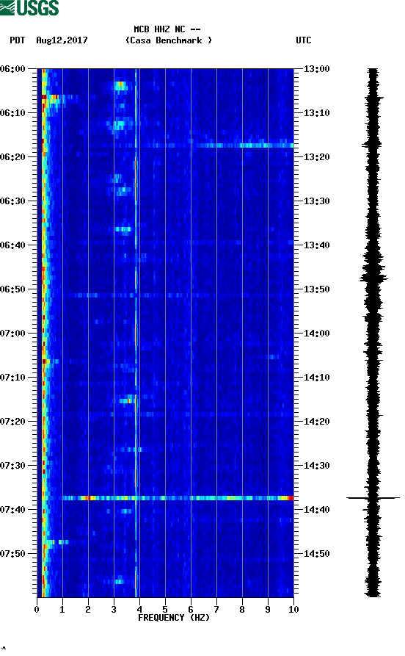Click the 14:40 UTC time label
The image size is (405, 656).
coord(316,510)
